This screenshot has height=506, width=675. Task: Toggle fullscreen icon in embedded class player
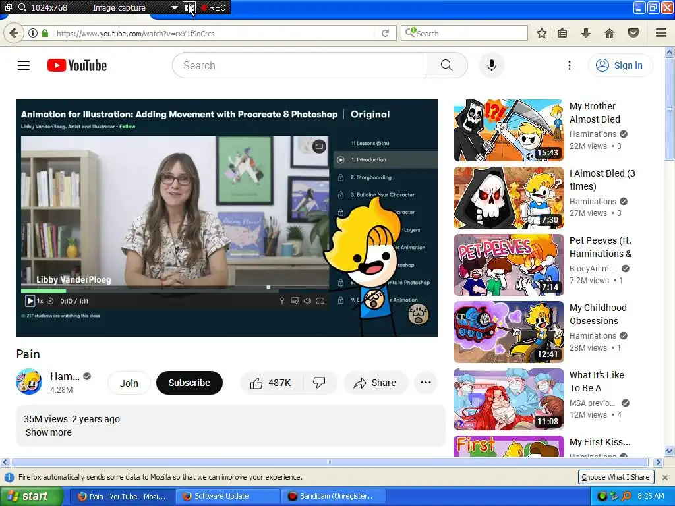pos(320,301)
